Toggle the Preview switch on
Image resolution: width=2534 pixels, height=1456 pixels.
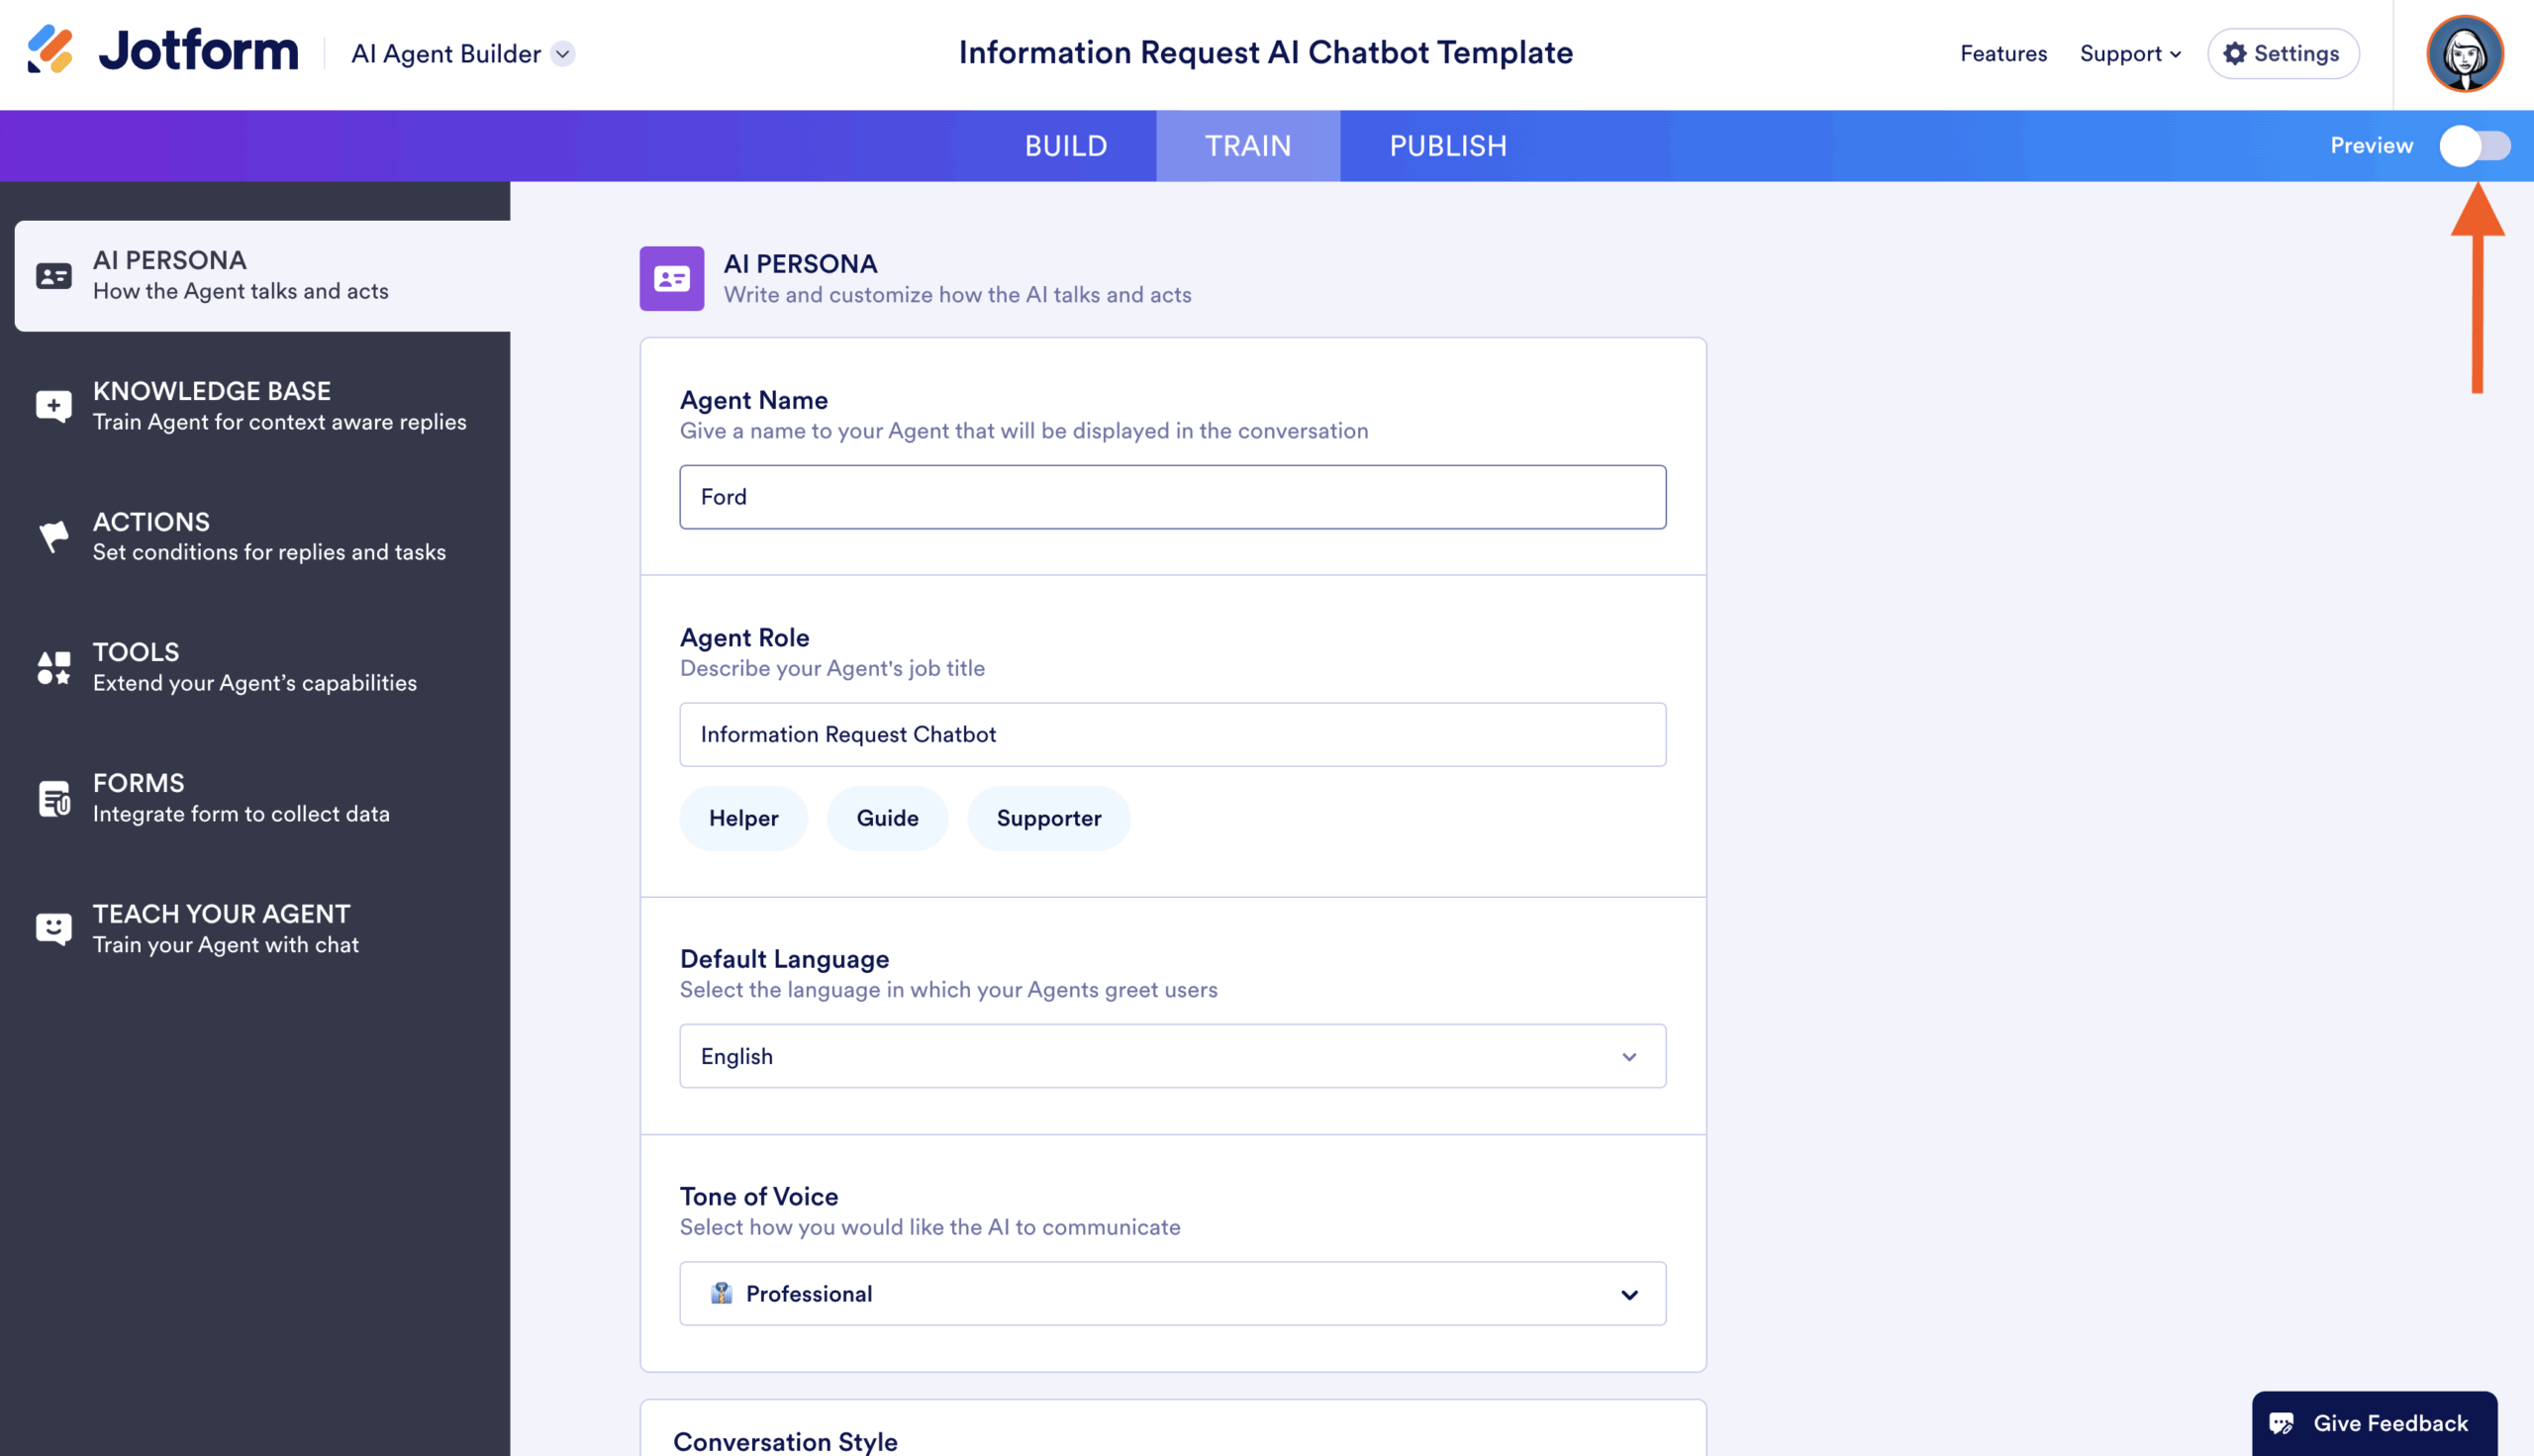[2474, 146]
